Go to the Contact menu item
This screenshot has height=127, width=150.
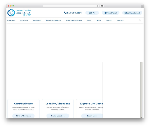coord(120,20)
